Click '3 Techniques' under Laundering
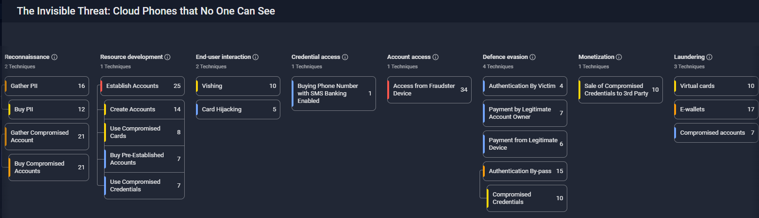This screenshot has height=218, width=759. tap(689, 66)
